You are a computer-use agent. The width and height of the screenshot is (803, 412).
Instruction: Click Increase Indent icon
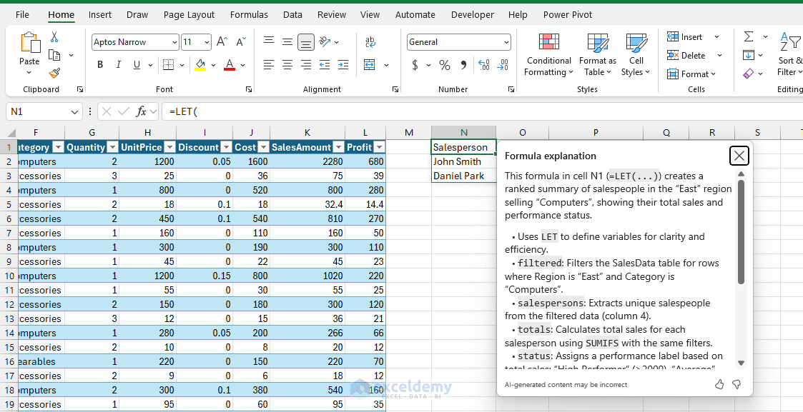point(343,65)
